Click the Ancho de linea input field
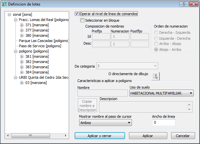The width and height of the screenshot is (200, 144). pos(164,122)
